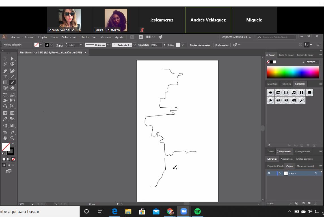Choose the Zoom magnifier tool
The image size is (324, 217).
click(12, 138)
